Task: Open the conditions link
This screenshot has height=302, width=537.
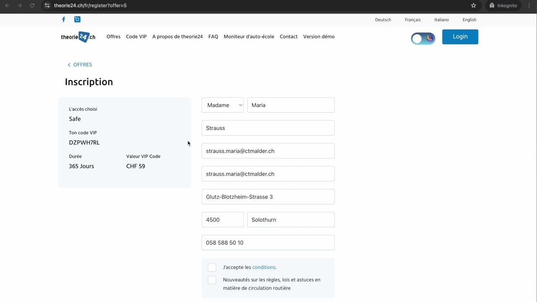Action: click(264, 267)
